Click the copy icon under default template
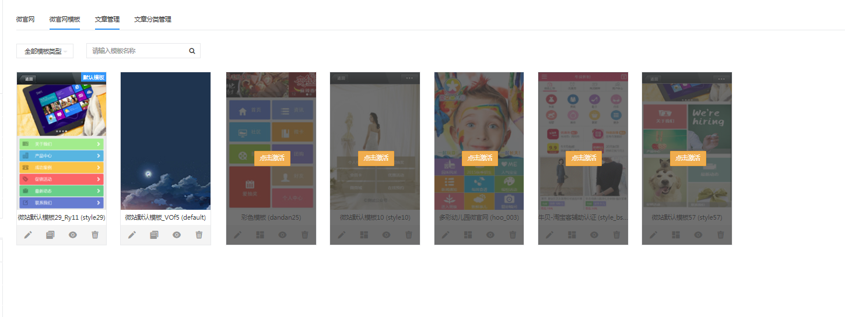The height and width of the screenshot is (317, 845). [154, 235]
